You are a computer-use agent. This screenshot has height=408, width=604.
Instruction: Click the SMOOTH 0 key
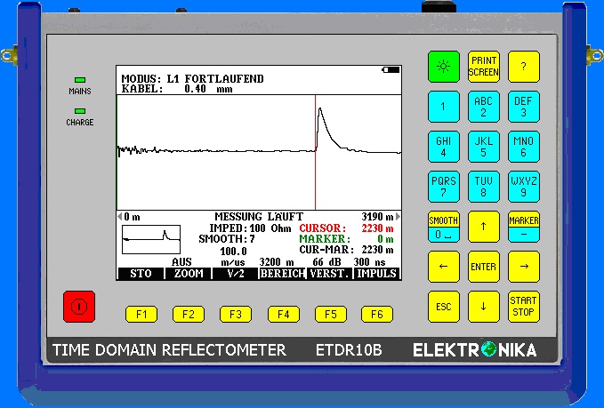(x=443, y=227)
